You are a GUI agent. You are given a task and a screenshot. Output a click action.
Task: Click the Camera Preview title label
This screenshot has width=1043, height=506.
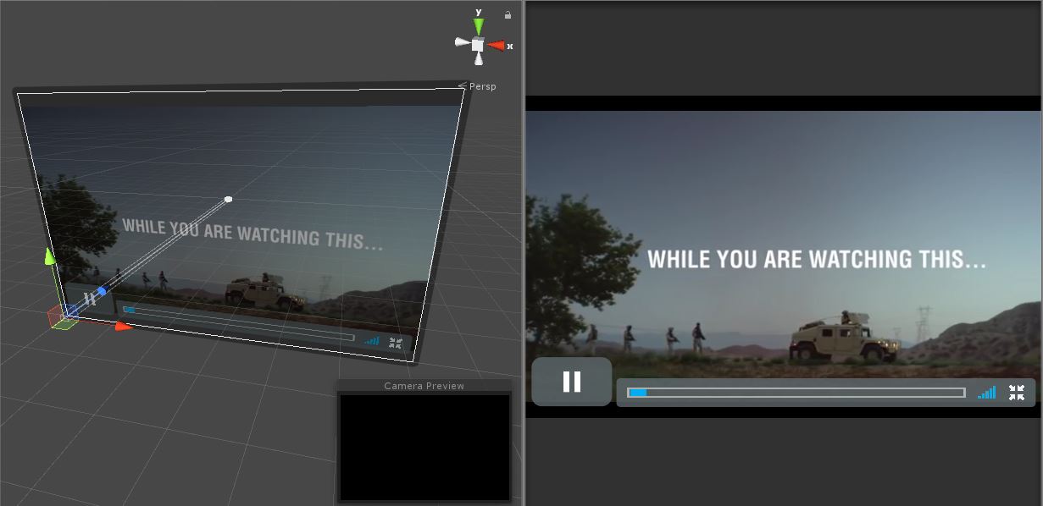424,386
